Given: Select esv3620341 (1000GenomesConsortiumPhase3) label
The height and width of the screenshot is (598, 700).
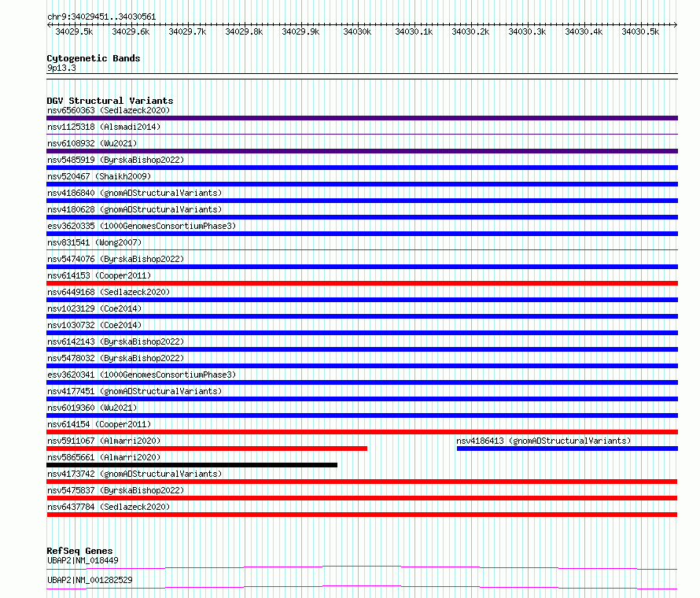Looking at the screenshot, I should (142, 375).
